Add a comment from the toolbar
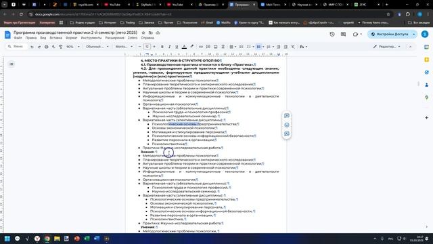This screenshot has width=433, height=244. coord(208,47)
